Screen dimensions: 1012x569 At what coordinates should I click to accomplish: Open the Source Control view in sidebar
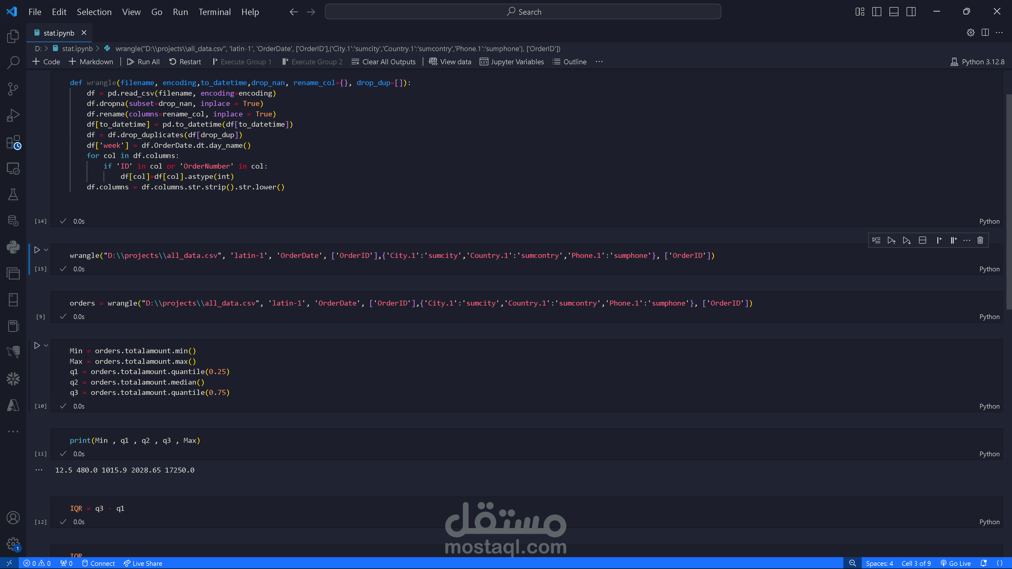coord(13,89)
